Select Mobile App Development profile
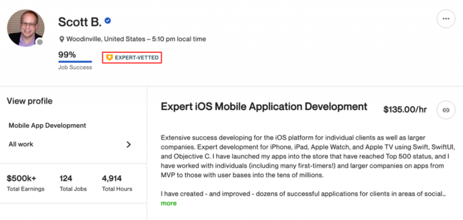The image size is (463, 220). click(x=47, y=125)
